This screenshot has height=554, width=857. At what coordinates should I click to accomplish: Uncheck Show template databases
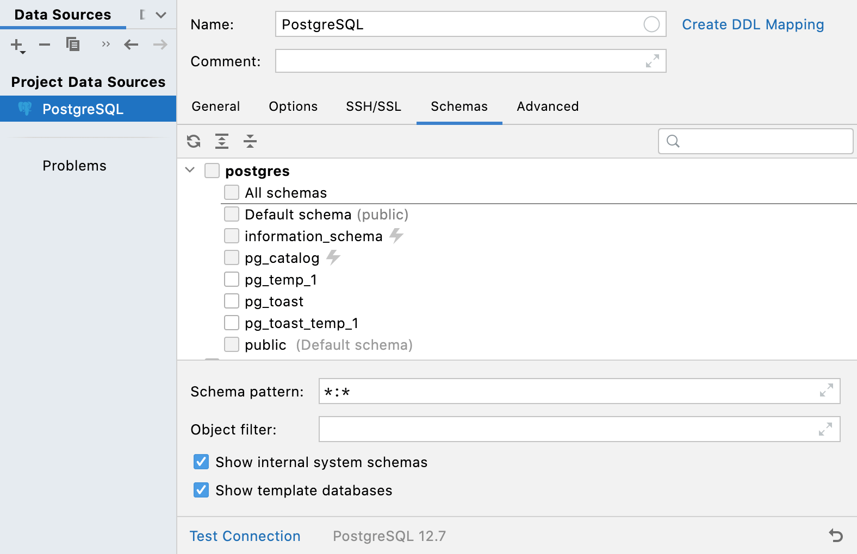201,490
